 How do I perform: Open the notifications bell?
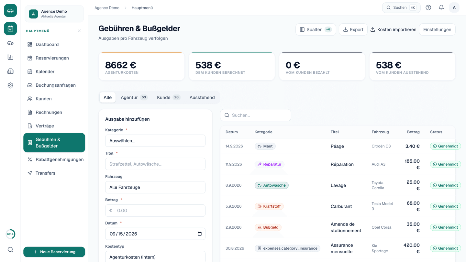tap(441, 8)
